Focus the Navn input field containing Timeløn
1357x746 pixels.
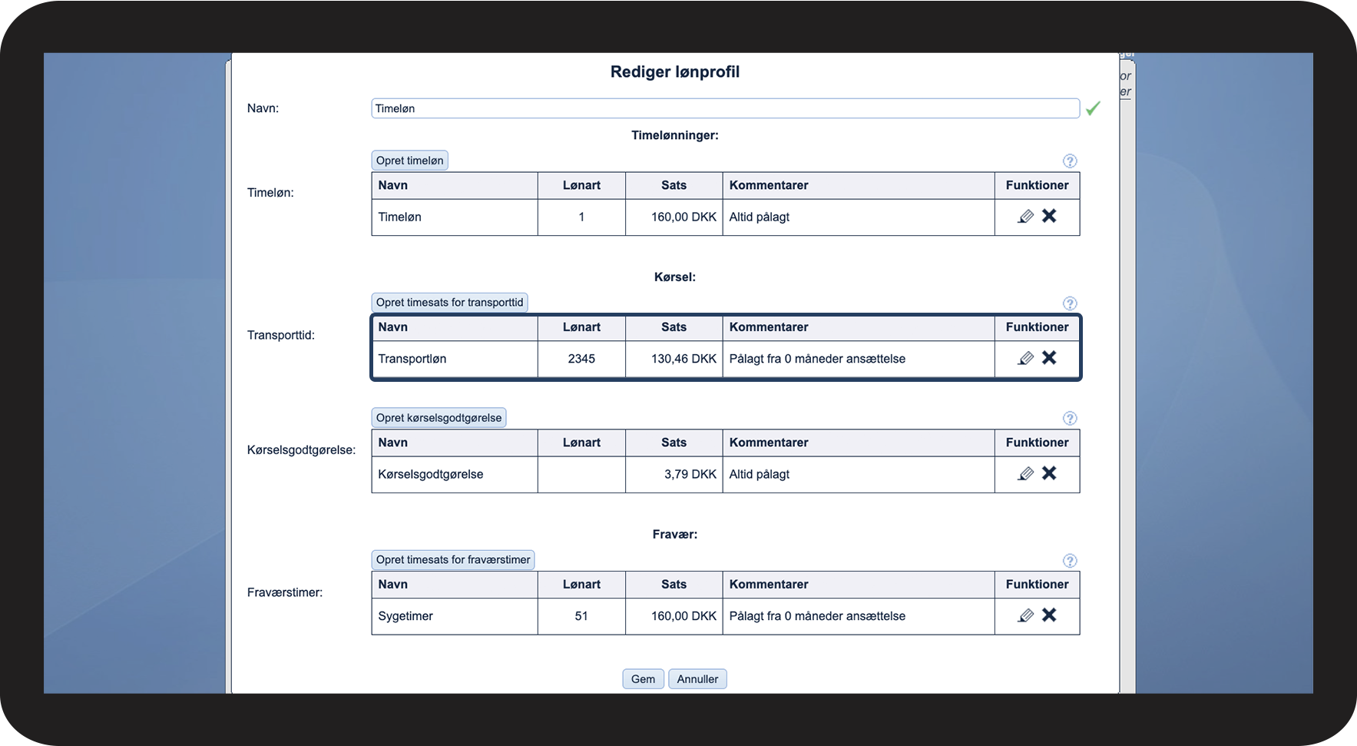point(726,108)
